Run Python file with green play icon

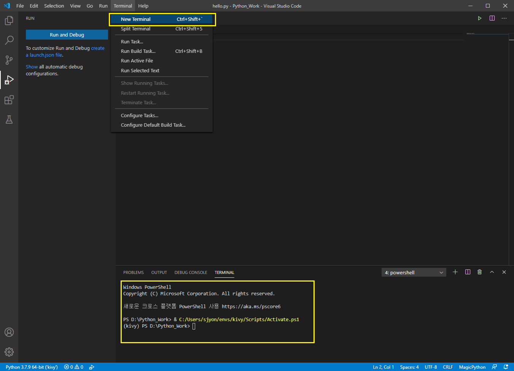(x=480, y=18)
